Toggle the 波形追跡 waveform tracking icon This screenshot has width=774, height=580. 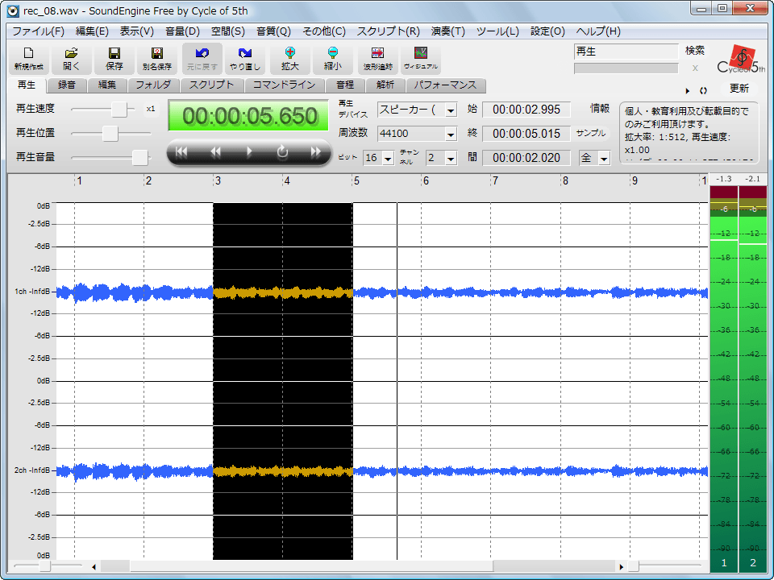(377, 58)
